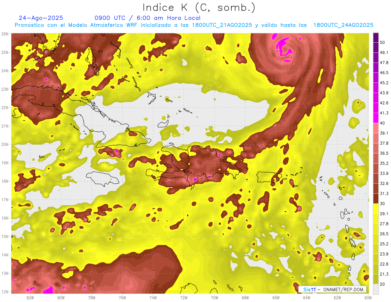Click the colorbar value "47.8"
The width and height of the screenshot is (391, 302).
[384, 63]
